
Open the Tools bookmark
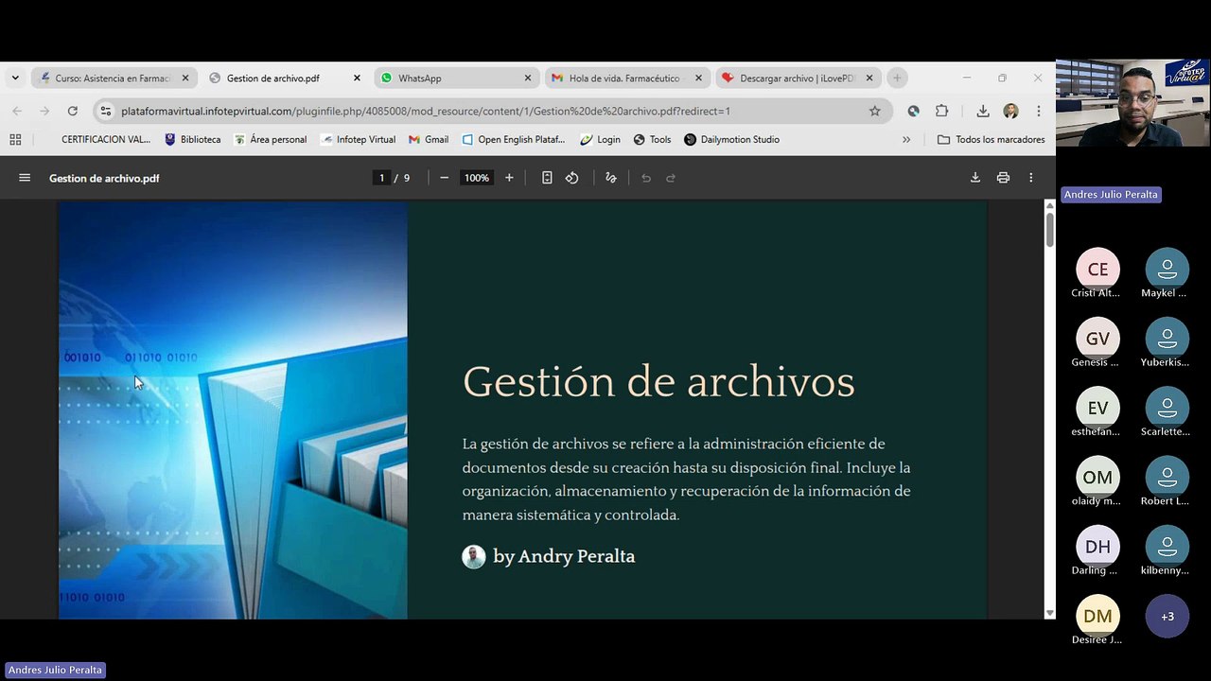click(652, 139)
